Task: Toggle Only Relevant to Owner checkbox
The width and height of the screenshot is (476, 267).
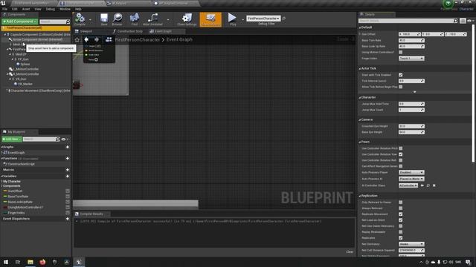Action: [401, 202]
